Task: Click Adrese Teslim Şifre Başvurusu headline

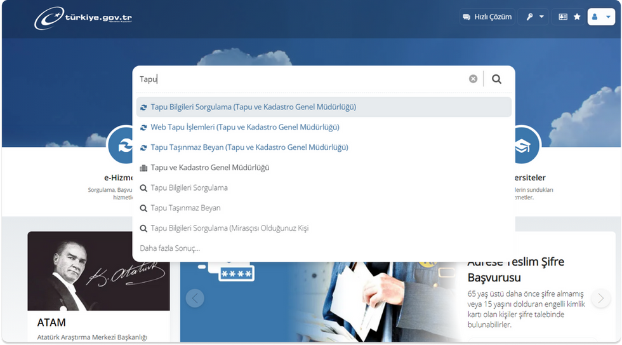Action: pos(515,270)
